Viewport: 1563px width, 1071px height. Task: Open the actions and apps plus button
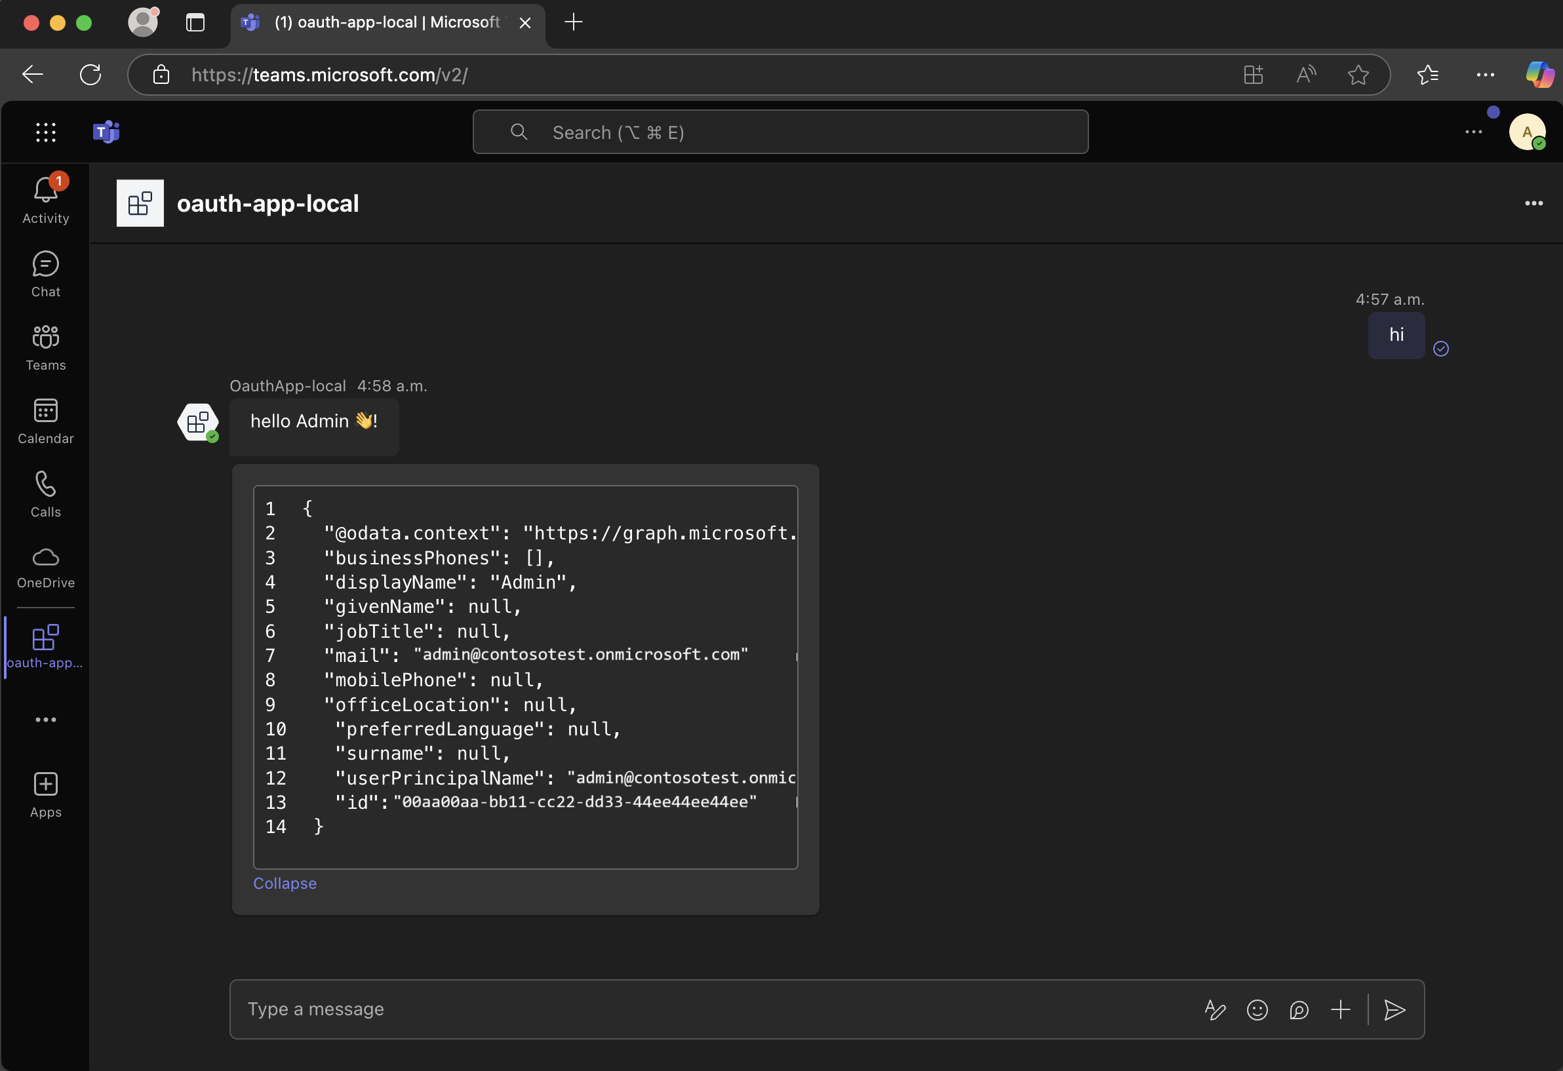pyautogui.click(x=1339, y=1009)
